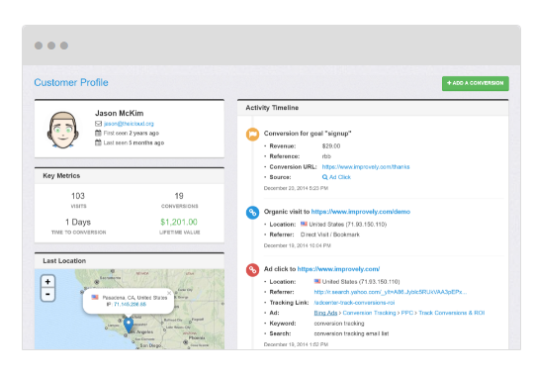Click the Phoenix label on the map
This screenshot has height=376, width=534.
pos(197,337)
